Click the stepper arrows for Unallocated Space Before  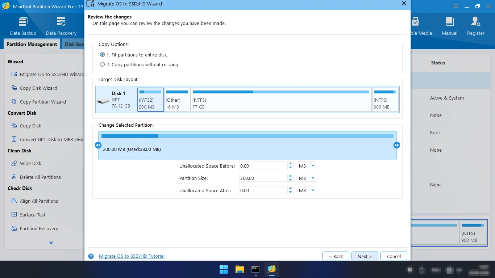pos(290,166)
